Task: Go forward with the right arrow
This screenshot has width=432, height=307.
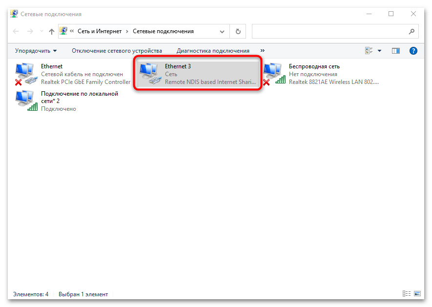Action: pos(30,31)
